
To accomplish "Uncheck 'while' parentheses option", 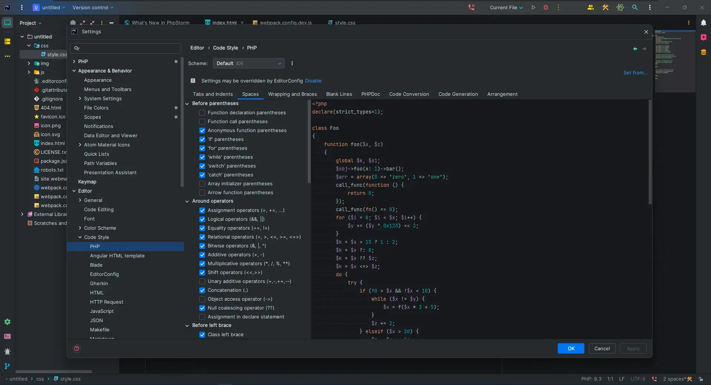I will click(x=202, y=157).
